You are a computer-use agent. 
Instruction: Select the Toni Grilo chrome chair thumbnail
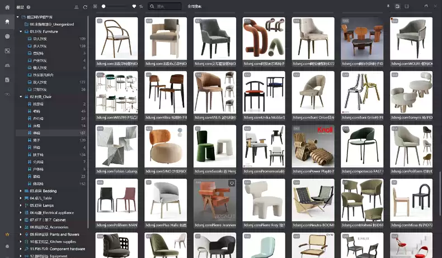click(362, 92)
